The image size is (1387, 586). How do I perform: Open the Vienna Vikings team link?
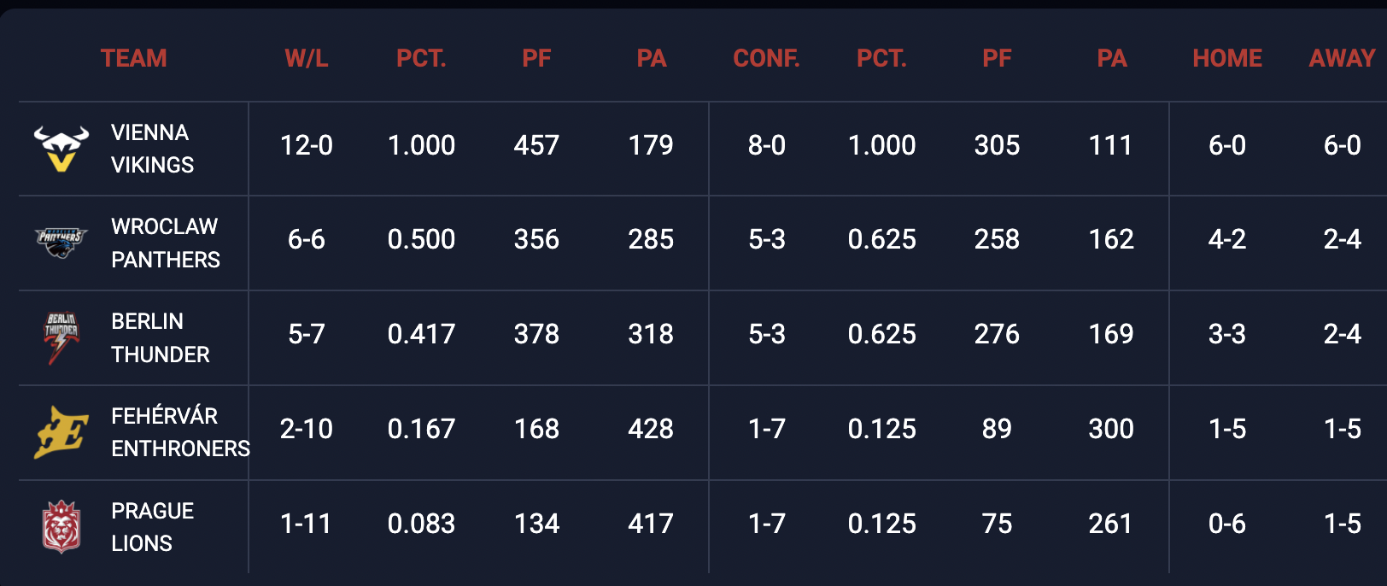152,149
